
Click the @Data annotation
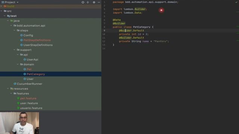[117, 20]
